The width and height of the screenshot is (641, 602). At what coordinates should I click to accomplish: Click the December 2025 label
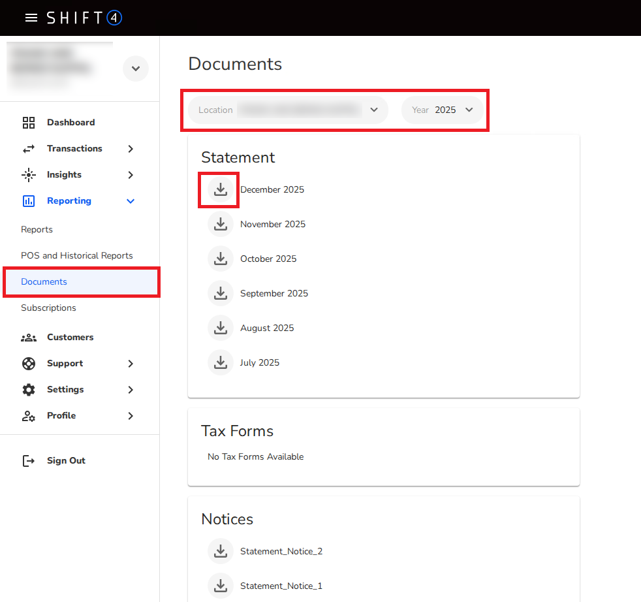click(272, 190)
